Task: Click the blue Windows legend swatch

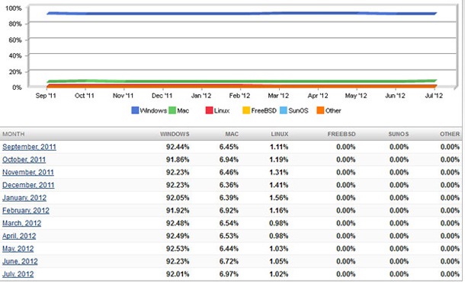Action: click(x=135, y=110)
